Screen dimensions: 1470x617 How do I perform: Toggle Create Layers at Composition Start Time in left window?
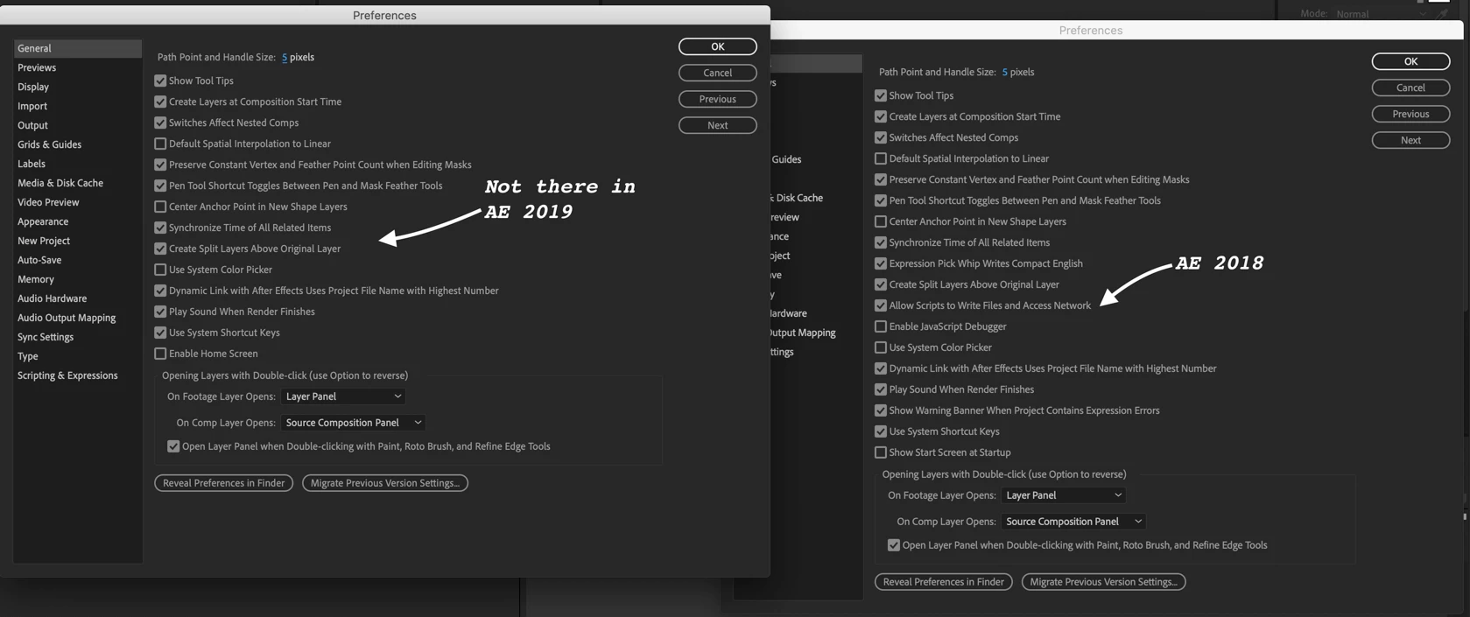coord(160,102)
